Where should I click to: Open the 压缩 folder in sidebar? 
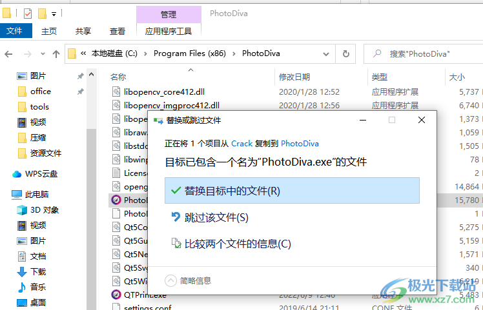click(x=38, y=137)
